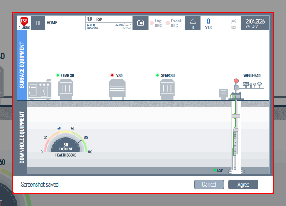Click the junction box icon near wellhead
The width and height of the screenshot is (286, 206).
coord(223,94)
